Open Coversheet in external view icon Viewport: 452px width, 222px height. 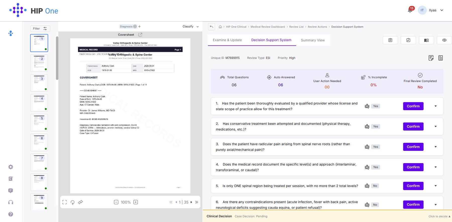[x=140, y=35]
